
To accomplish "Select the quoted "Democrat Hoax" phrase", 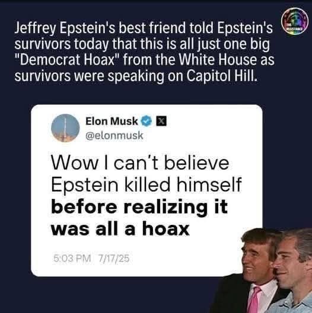I will (x=67, y=60).
